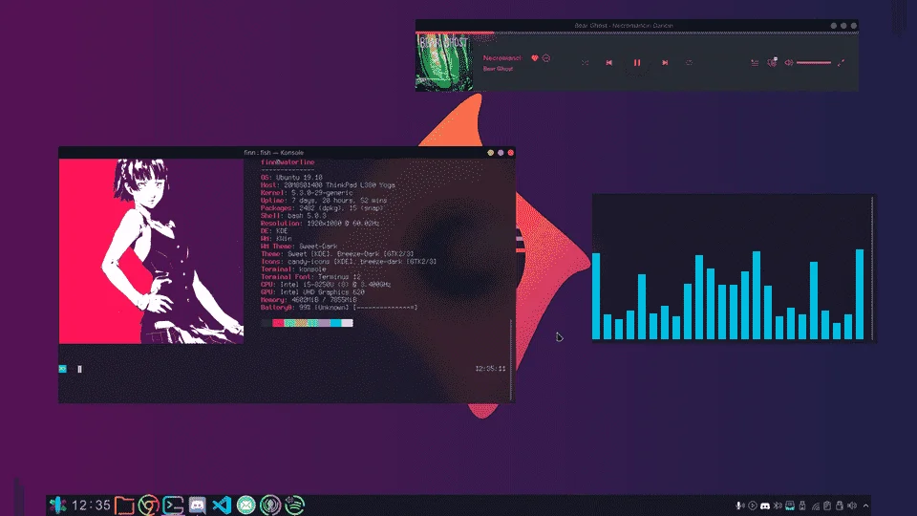This screenshot has width=917, height=516.
Task: Click the song title in music player
Action: (501, 58)
